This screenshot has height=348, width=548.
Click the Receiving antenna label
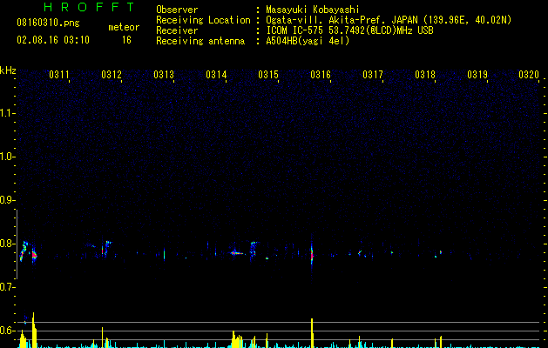[x=200, y=41]
